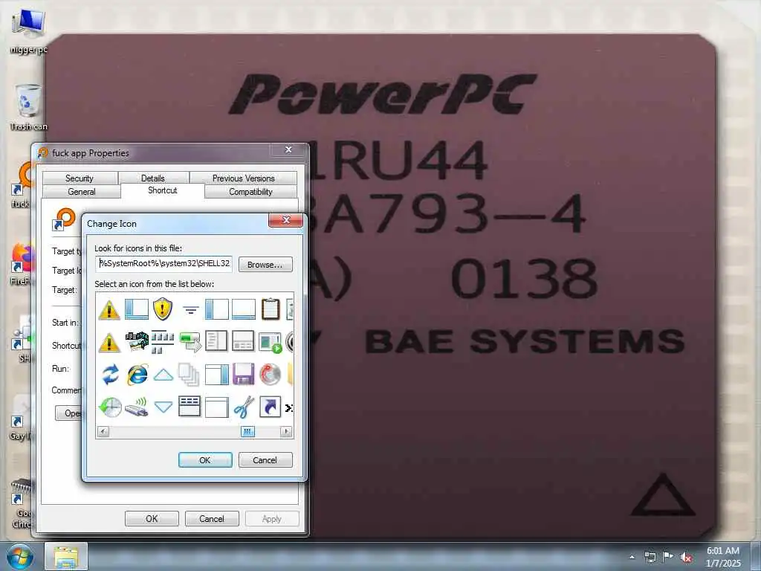Cancel the Change Icon dialog
This screenshot has width=761, height=571.
click(265, 459)
